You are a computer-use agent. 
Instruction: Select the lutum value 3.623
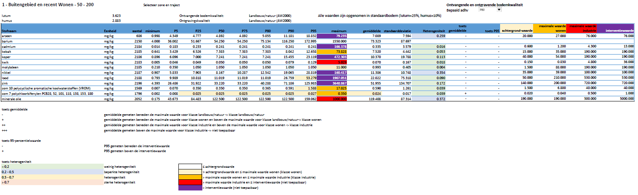[x=116, y=15]
